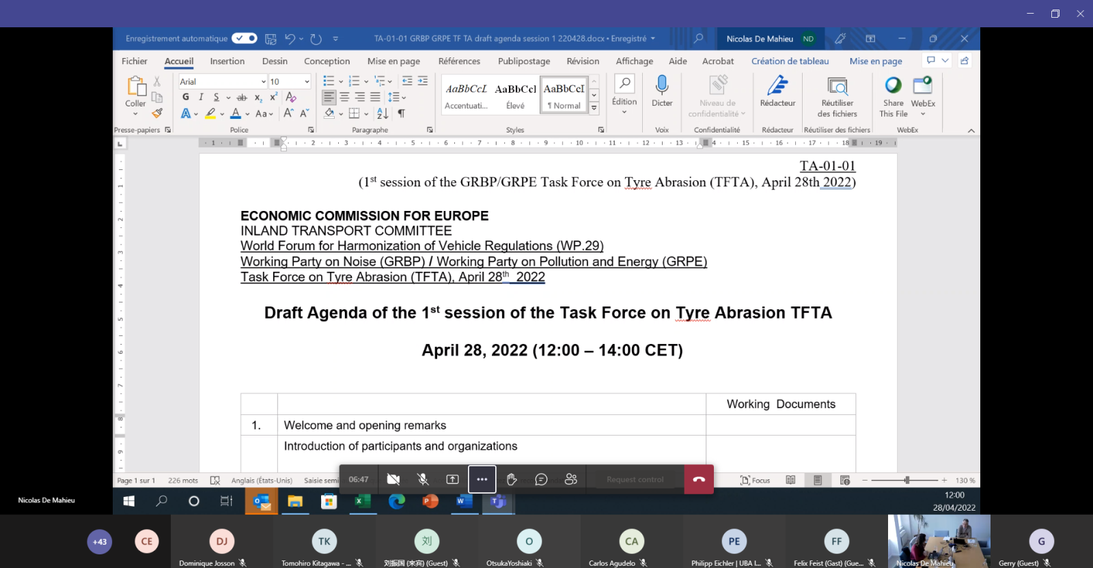The width and height of the screenshot is (1093, 568).
Task: Click the Dicter microphone icon
Action: pos(661,86)
